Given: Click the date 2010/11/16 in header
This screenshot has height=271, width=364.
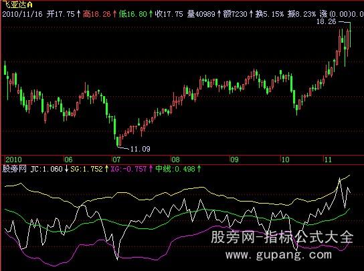Looking at the screenshot, I should click(23, 14).
